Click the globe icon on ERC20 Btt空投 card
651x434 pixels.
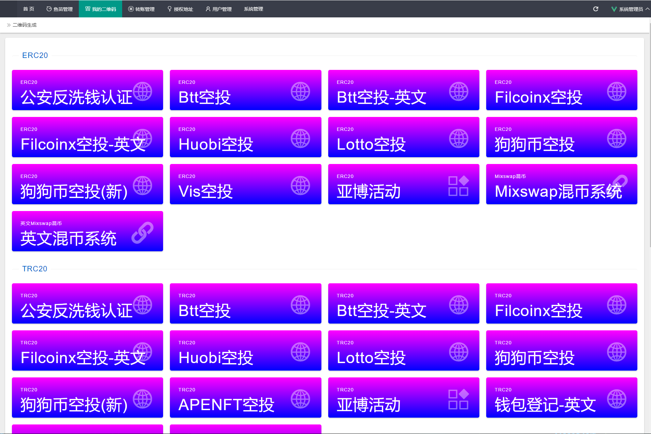[x=301, y=91]
